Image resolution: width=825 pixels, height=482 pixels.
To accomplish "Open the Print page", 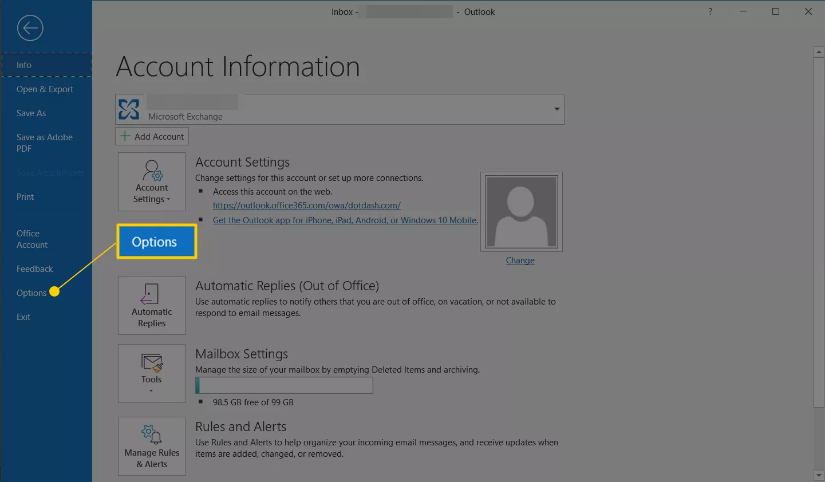I will (x=25, y=196).
